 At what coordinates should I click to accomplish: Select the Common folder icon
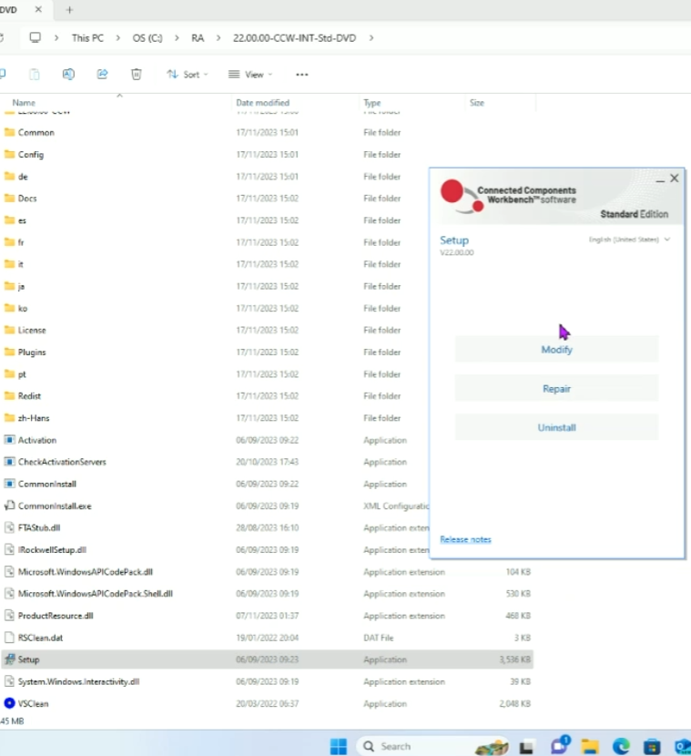pos(9,132)
